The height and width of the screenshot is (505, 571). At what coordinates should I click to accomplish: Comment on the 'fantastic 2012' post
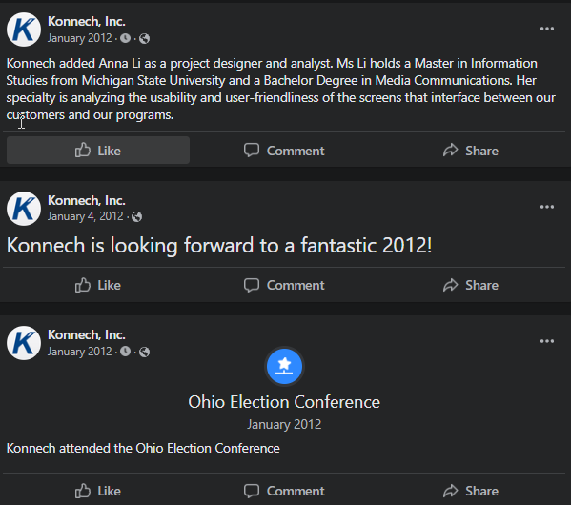click(284, 285)
